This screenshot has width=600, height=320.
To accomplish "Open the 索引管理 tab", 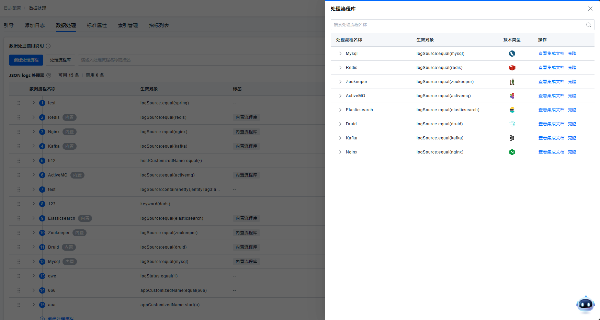I will 128,25.
